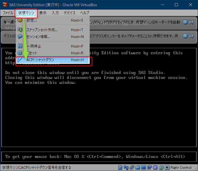The width and height of the screenshot is (198, 171).
Task: Click the display status bar icon
Action: pyautogui.click(x=143, y=168)
